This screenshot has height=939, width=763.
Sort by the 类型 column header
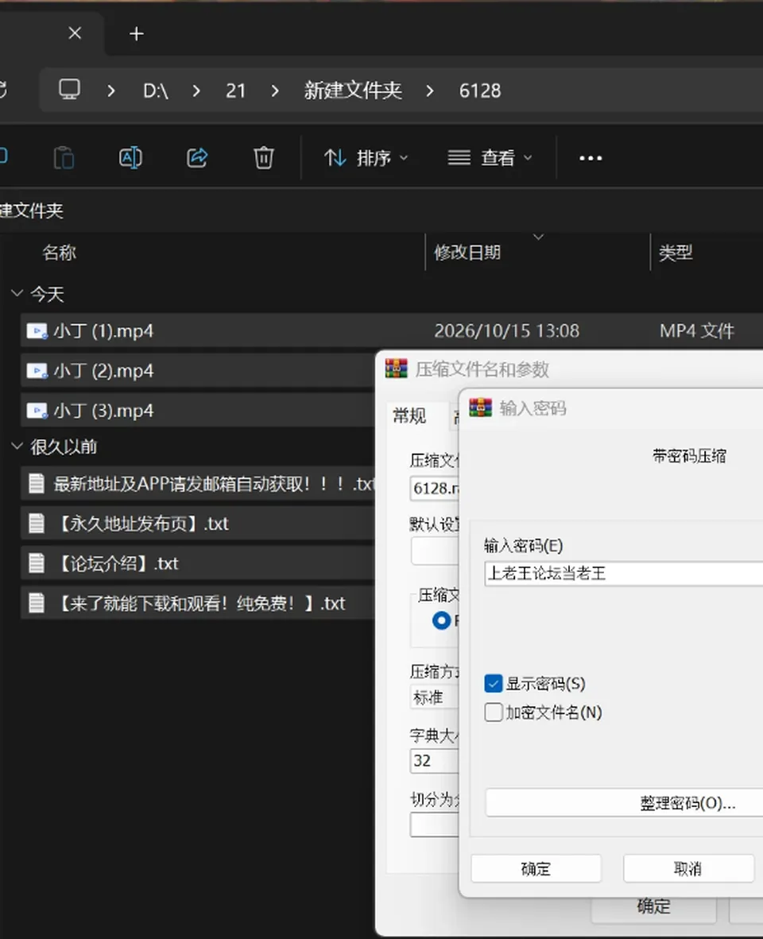676,252
